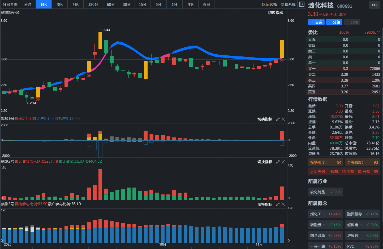383x249 pixels.
Task: Collapse the right-side quote panel icon
Action: [x=302, y=4]
